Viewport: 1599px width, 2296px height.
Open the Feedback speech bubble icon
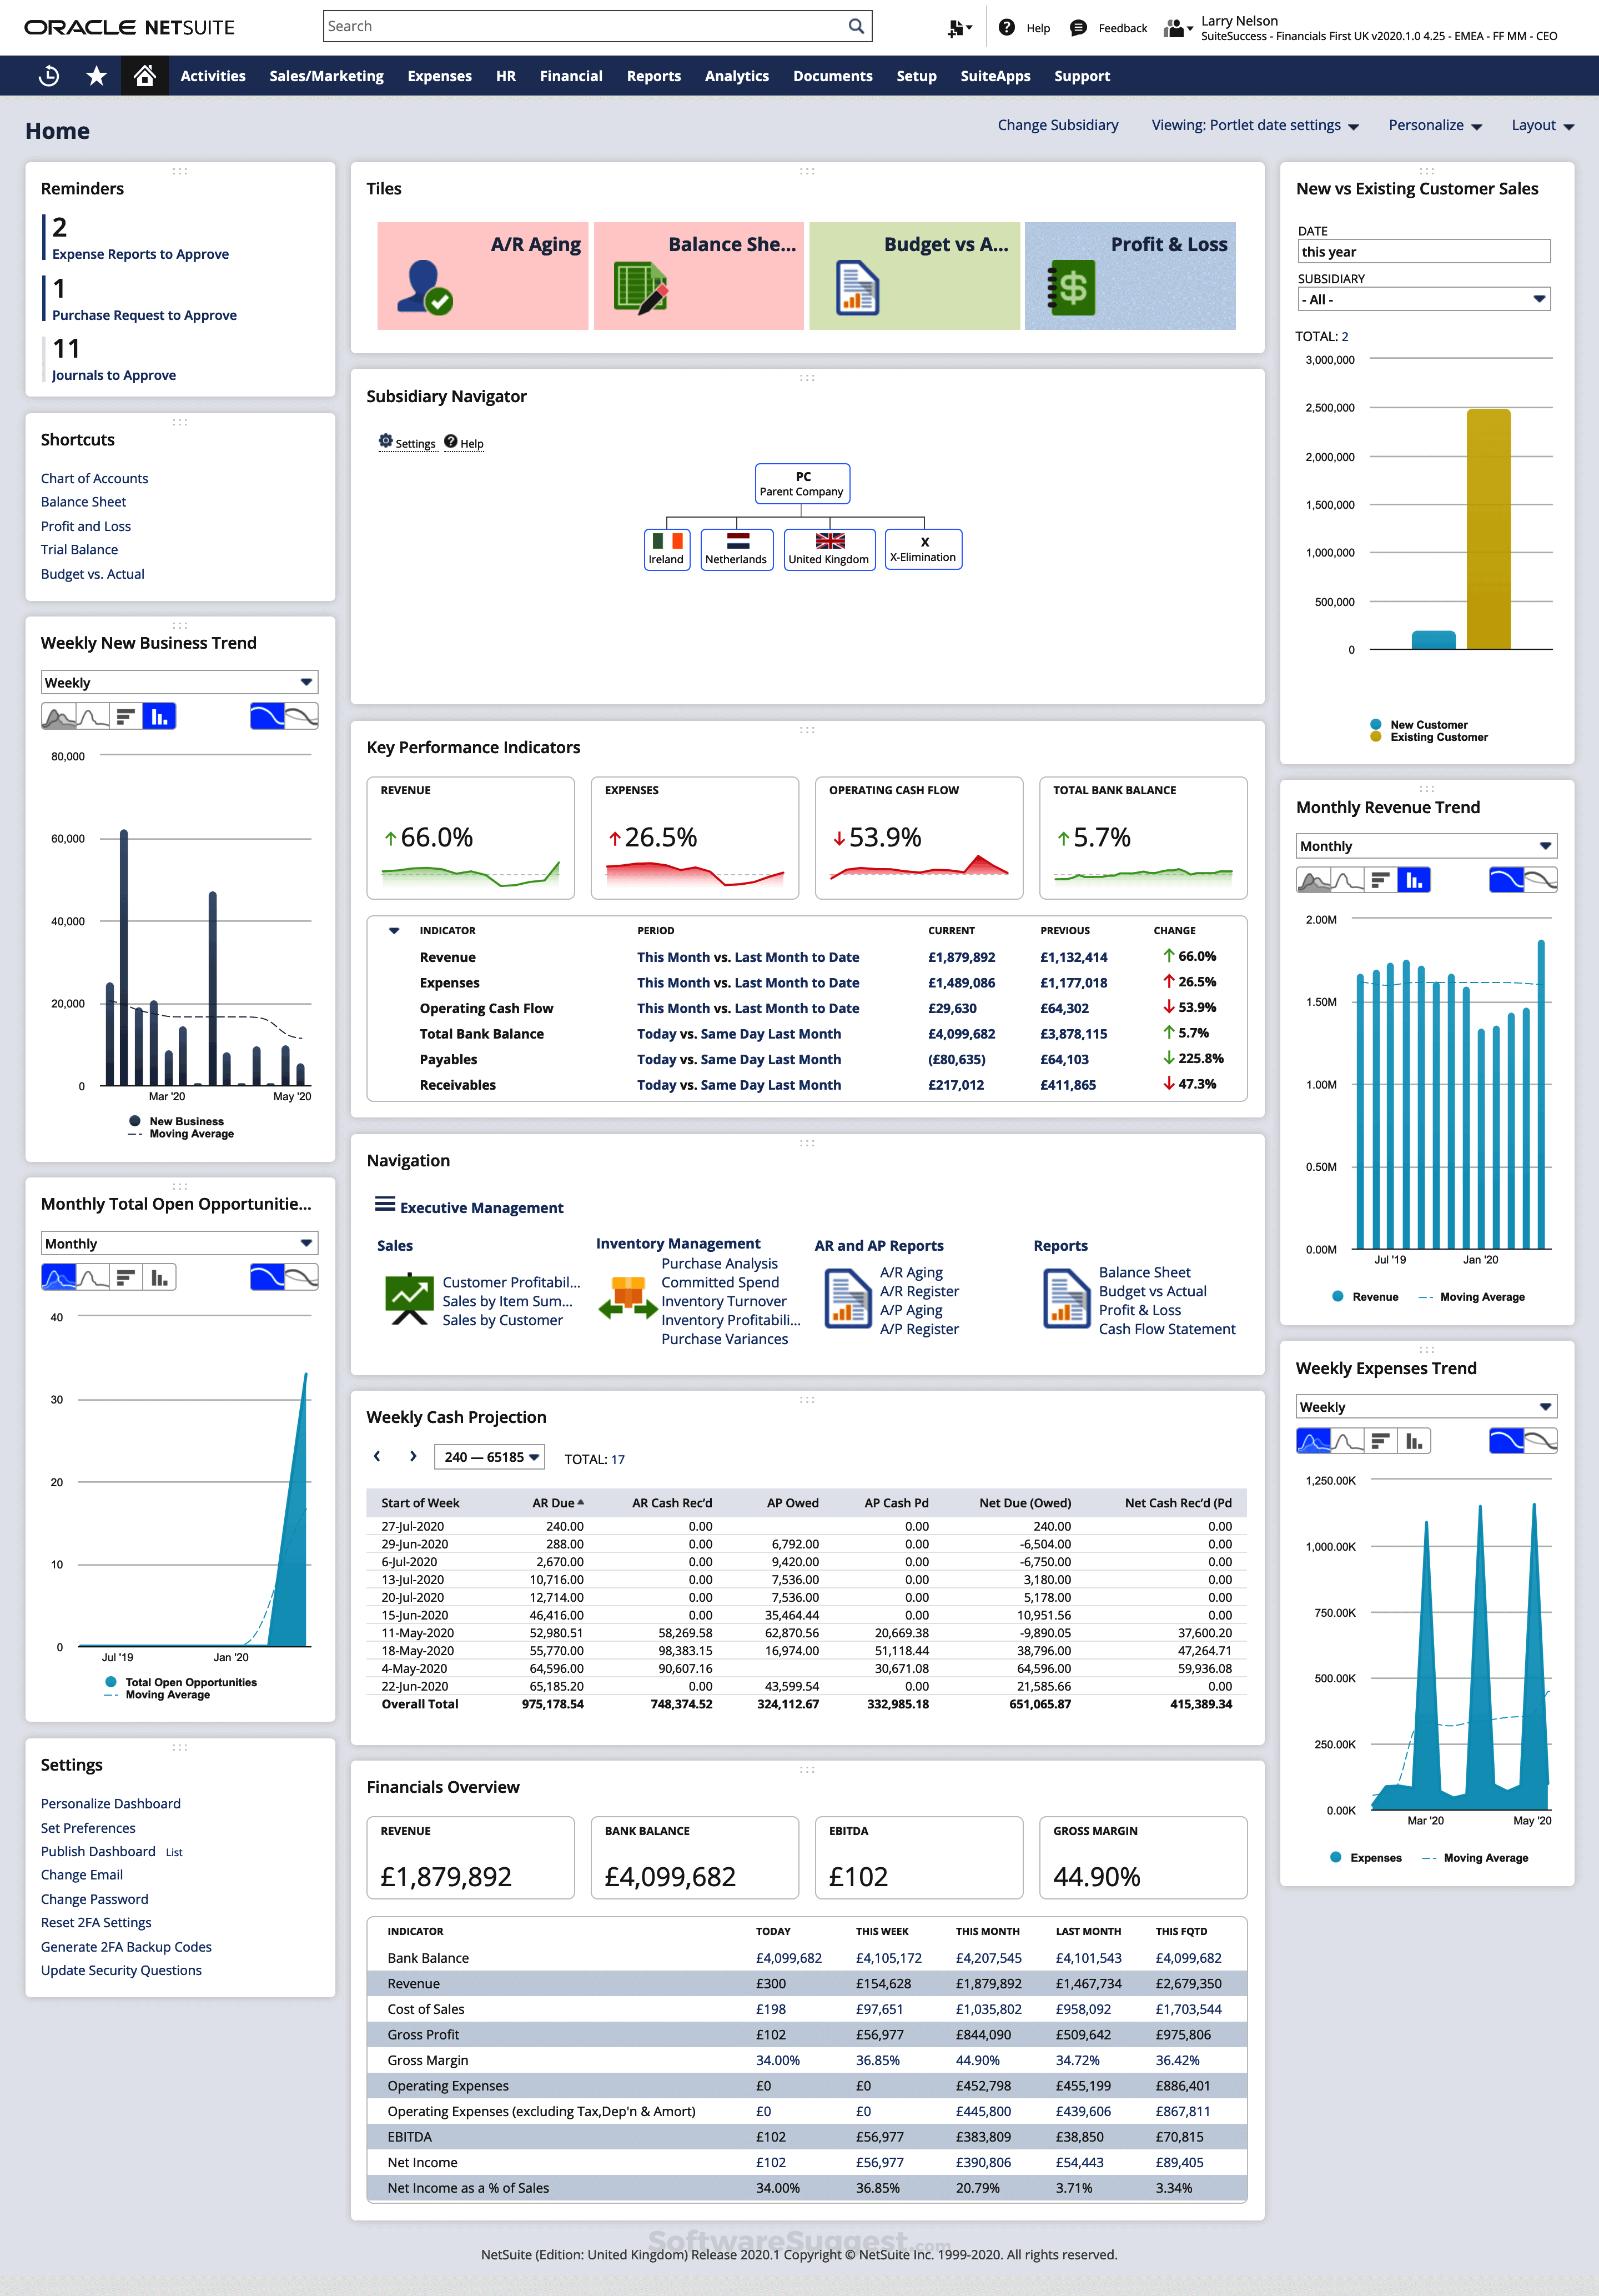tap(1077, 28)
